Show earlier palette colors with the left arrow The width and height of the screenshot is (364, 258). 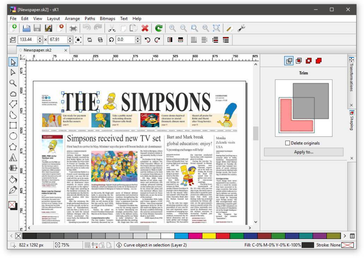pyautogui.click(x=11, y=236)
